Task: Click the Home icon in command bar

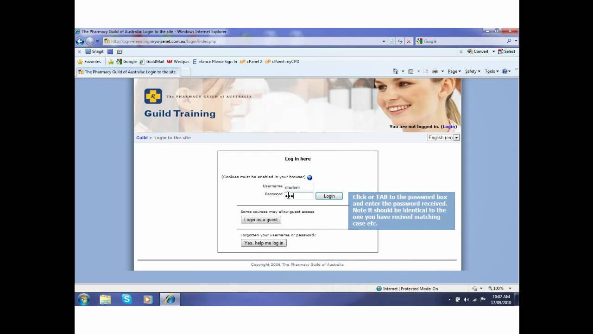Action: (395, 71)
